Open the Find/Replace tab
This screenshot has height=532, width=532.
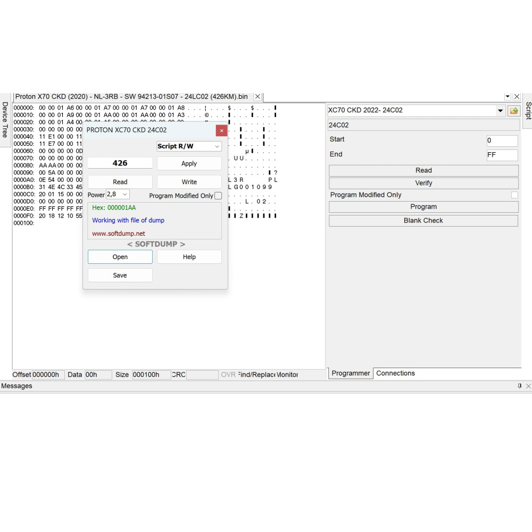(256, 375)
